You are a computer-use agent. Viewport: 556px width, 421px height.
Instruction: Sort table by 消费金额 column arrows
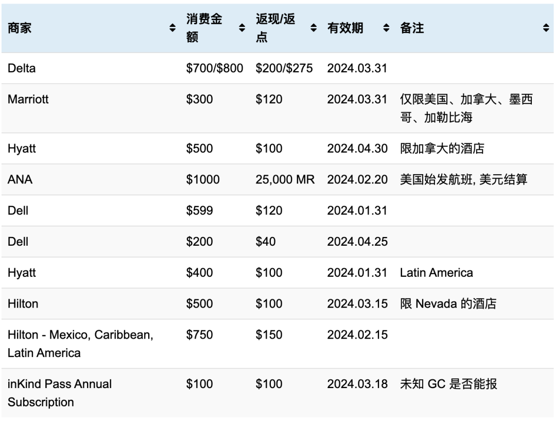click(242, 28)
